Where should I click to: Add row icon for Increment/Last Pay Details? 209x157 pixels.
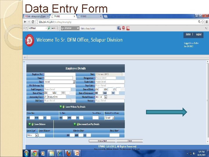[75, 124]
